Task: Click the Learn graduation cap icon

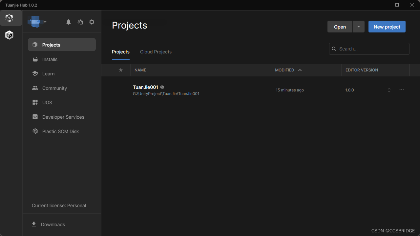Action: 35,74
